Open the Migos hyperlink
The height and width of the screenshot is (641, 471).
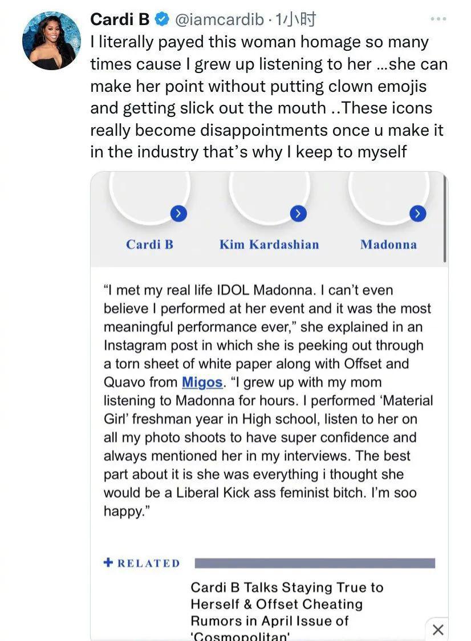[x=202, y=382]
